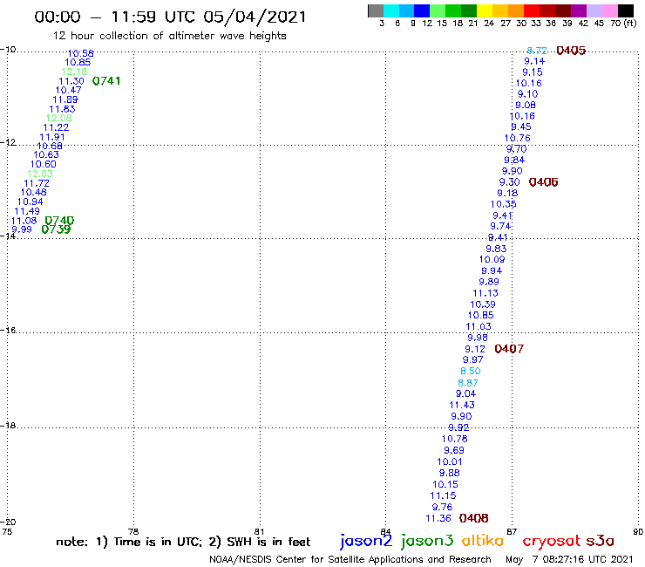Click the title date range 00:00 – 11:59 UTC 05/04/2021
The width and height of the screenshot is (645, 567).
pyautogui.click(x=170, y=17)
